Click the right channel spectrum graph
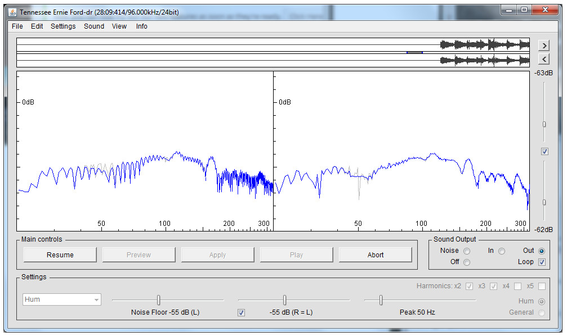 click(402, 151)
